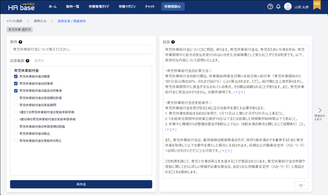Click the help icon next to 回答範囲
The height and width of the screenshot is (195, 328).
[x=27, y=61]
